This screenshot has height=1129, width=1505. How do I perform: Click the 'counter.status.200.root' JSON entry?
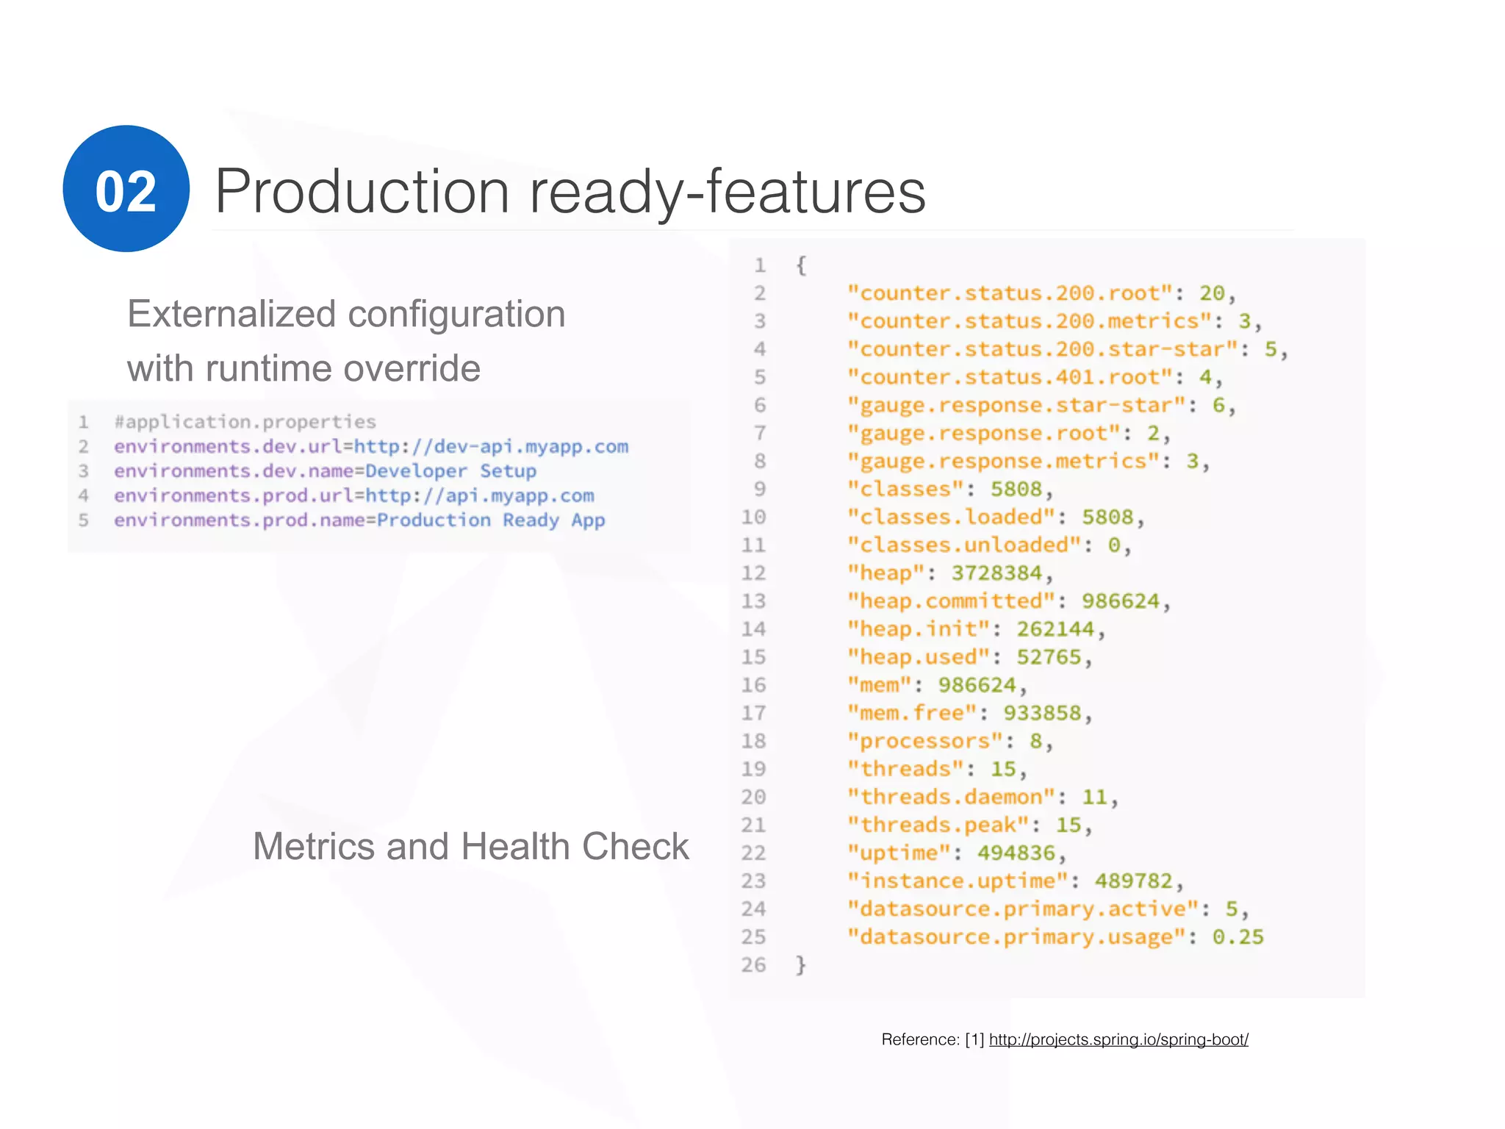[x=1041, y=293]
